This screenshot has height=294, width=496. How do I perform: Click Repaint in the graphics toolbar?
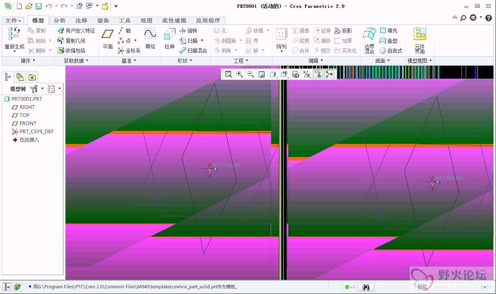[262, 74]
